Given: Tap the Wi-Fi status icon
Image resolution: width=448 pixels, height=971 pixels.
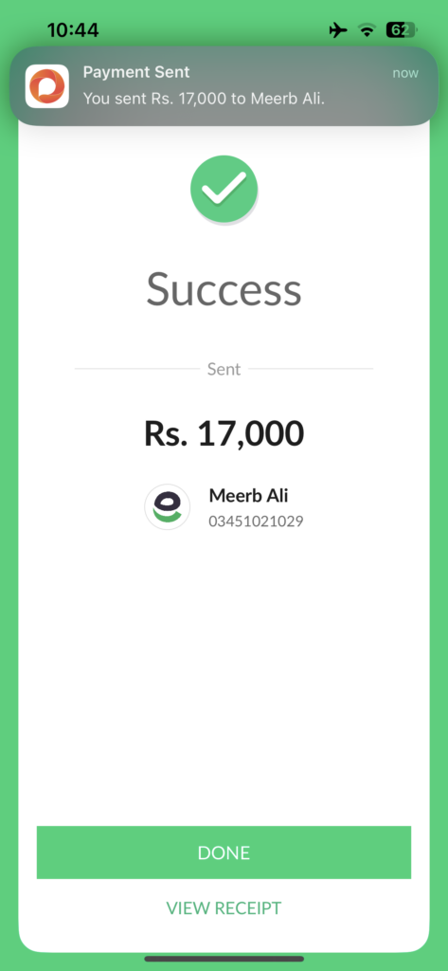Looking at the screenshot, I should 367,29.
